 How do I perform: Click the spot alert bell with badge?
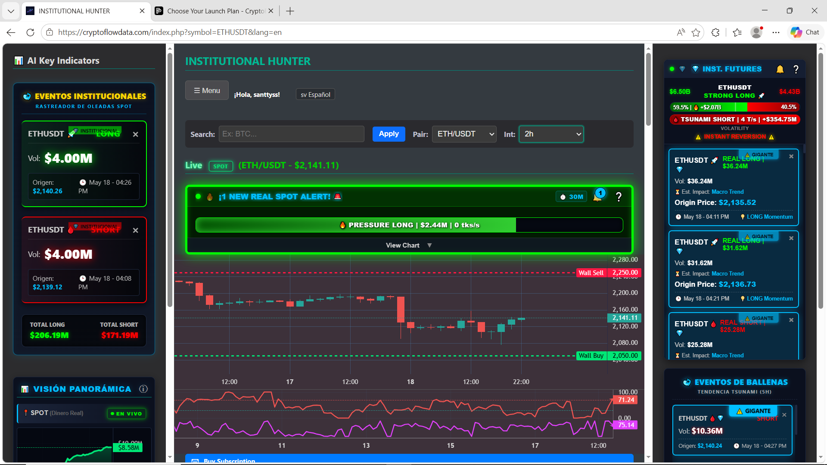598,196
